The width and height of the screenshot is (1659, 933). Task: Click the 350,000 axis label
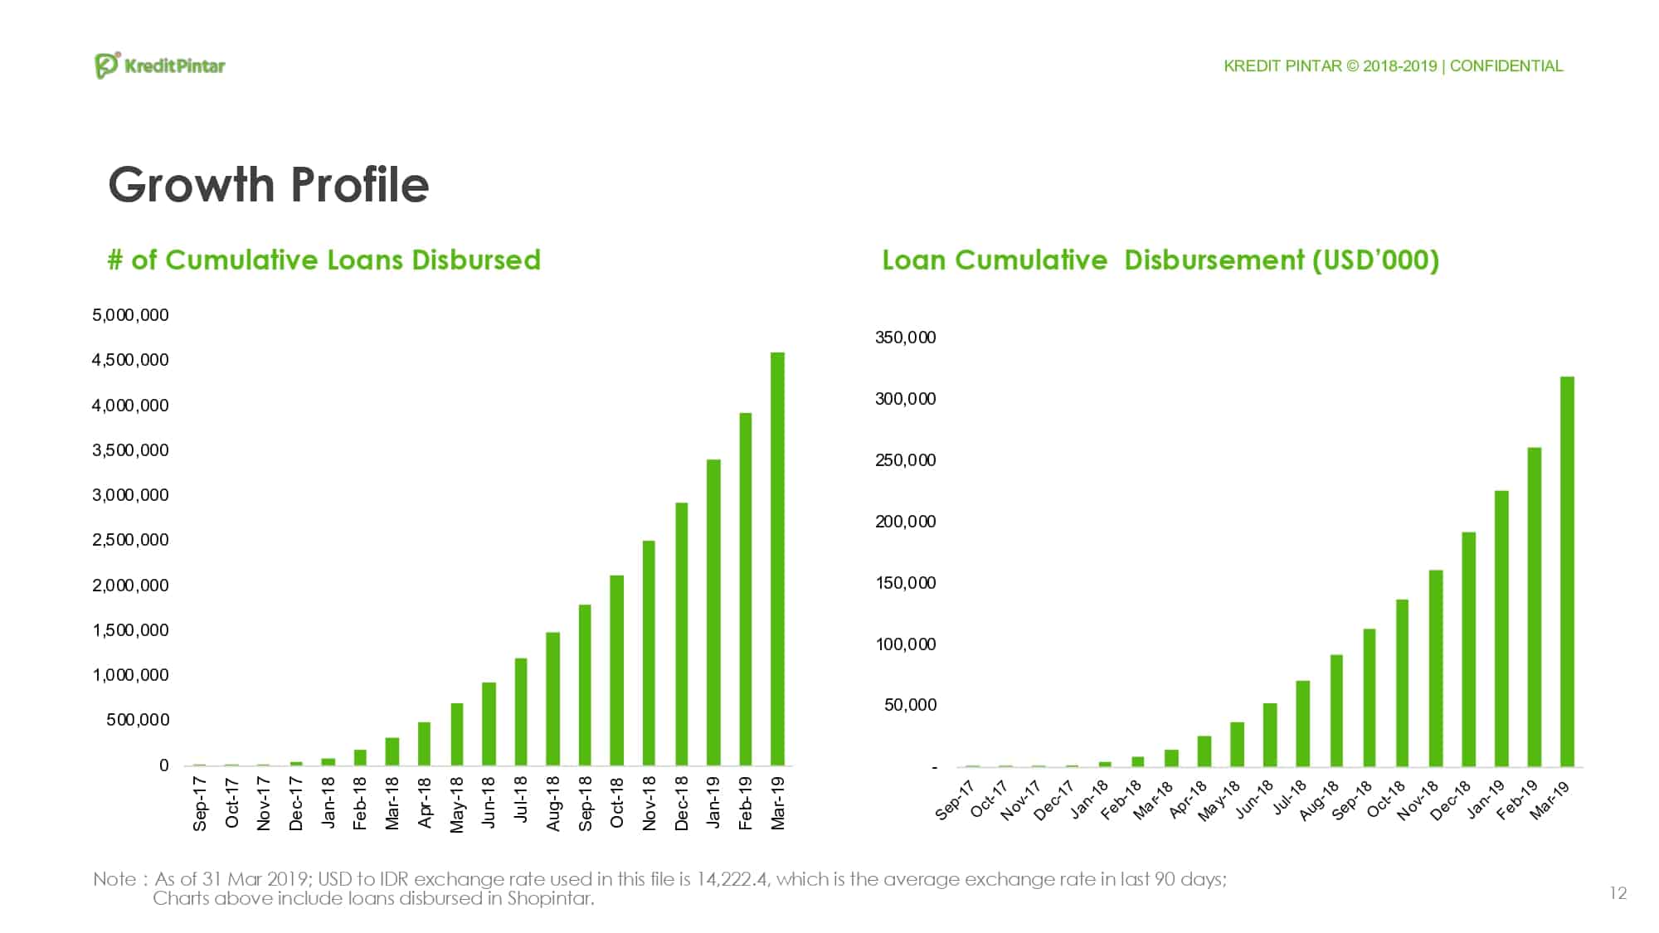905,338
